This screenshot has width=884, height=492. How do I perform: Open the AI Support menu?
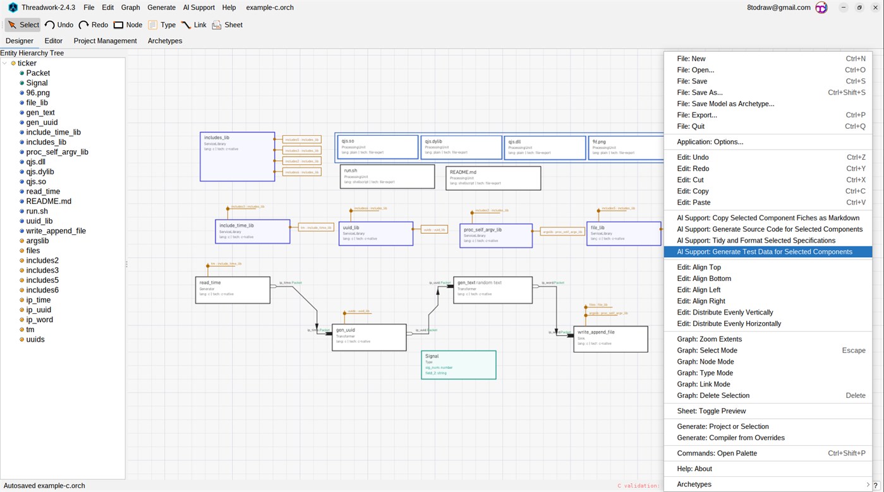coord(198,8)
